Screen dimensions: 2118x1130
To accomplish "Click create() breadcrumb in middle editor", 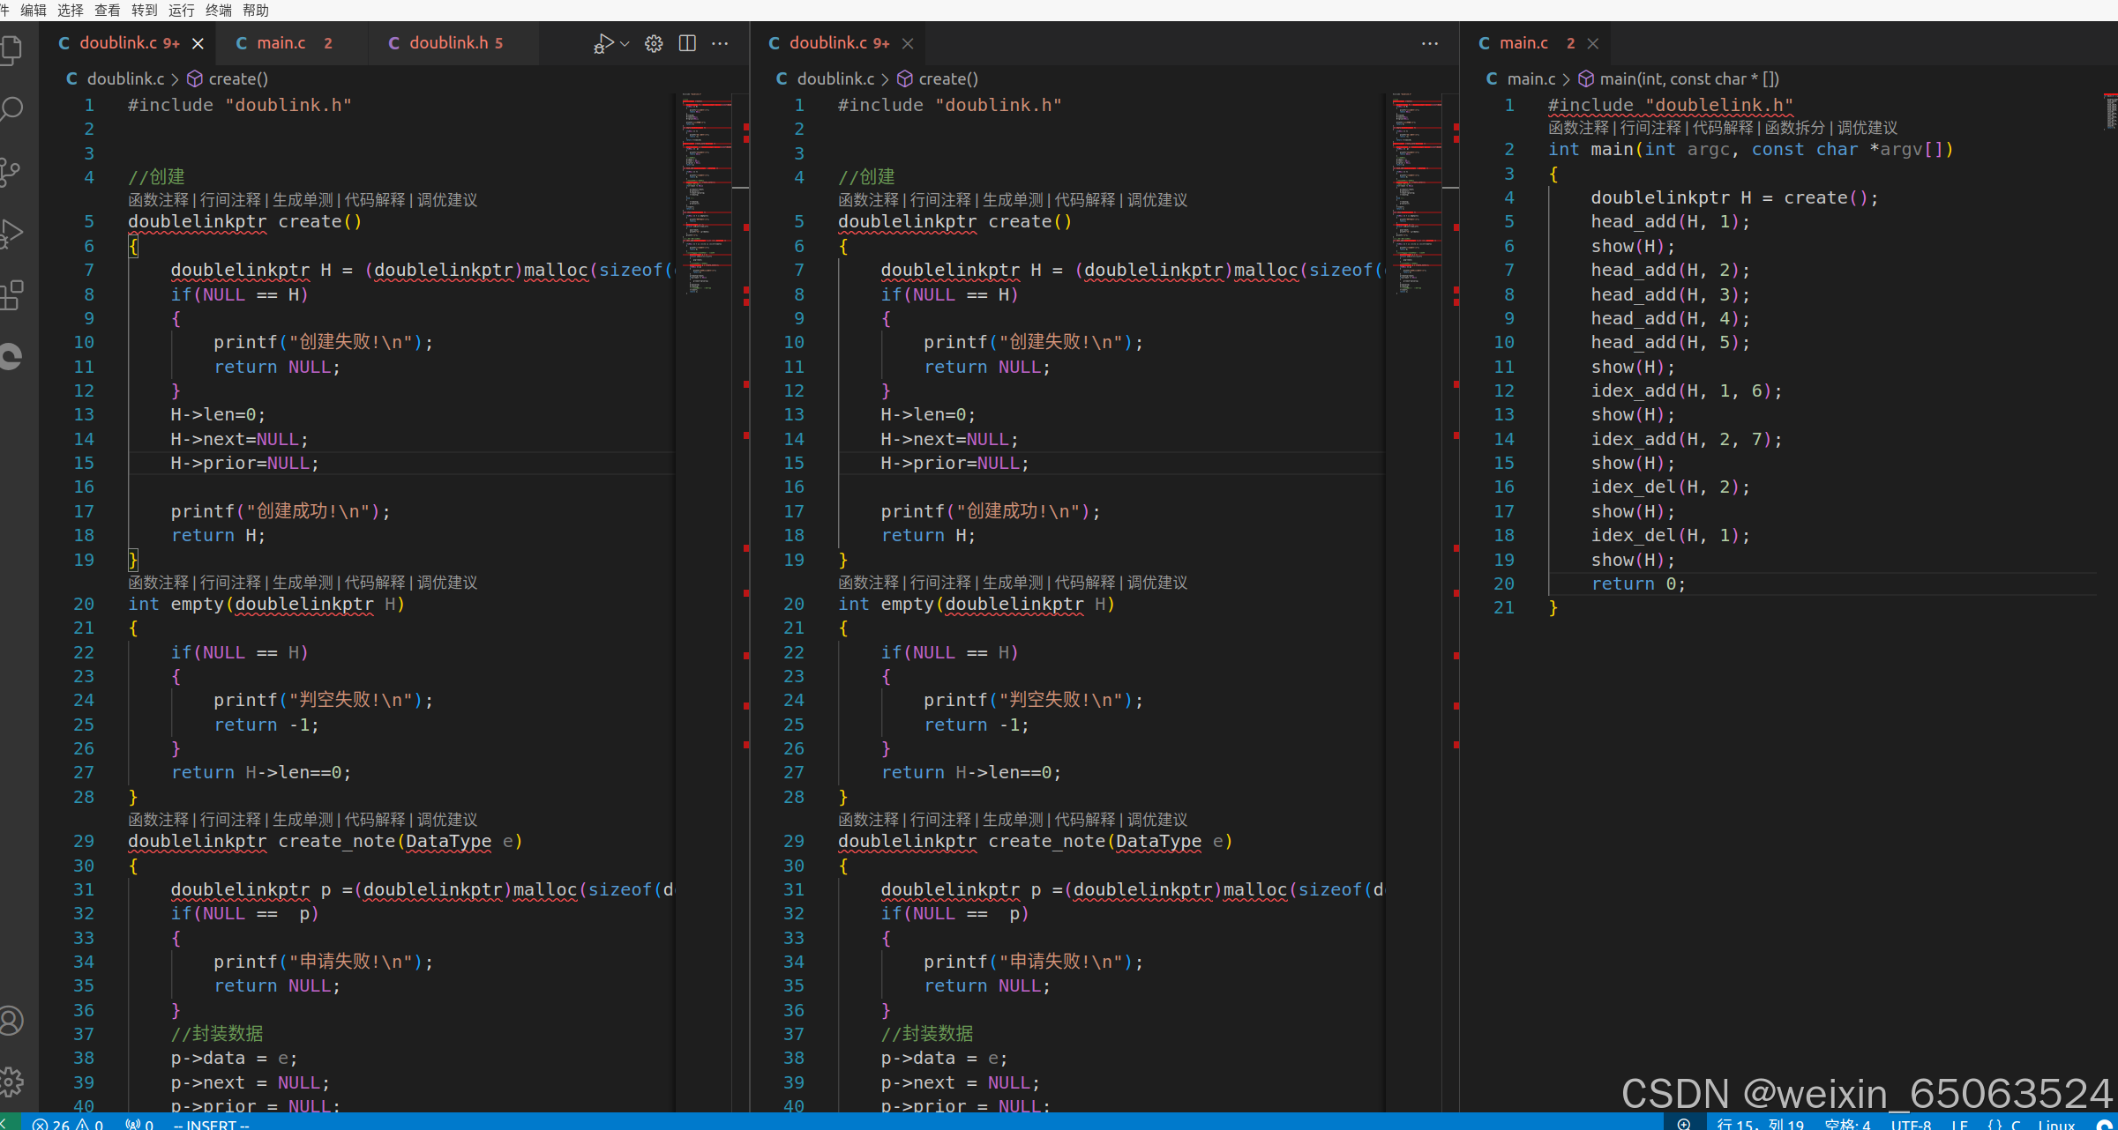I will tap(947, 78).
